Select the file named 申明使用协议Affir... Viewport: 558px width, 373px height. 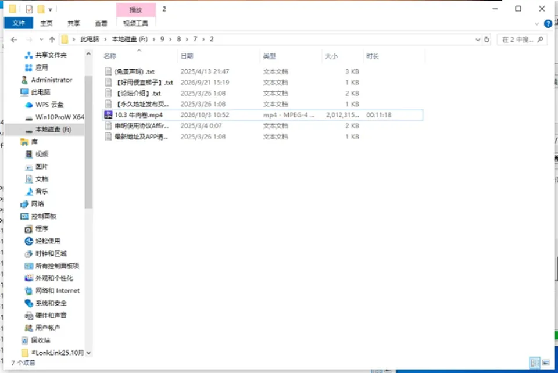pos(142,126)
